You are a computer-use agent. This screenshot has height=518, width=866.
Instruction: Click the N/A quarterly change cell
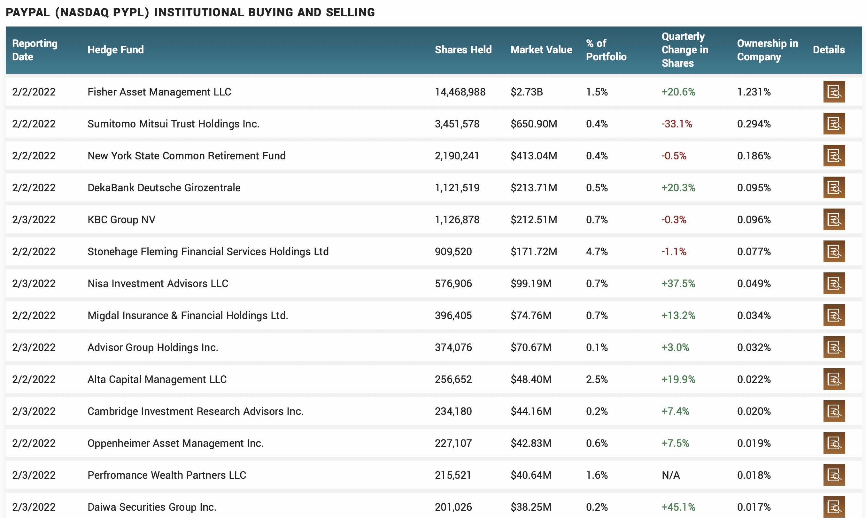click(670, 475)
